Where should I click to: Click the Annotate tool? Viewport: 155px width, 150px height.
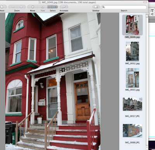tap(64, 7)
